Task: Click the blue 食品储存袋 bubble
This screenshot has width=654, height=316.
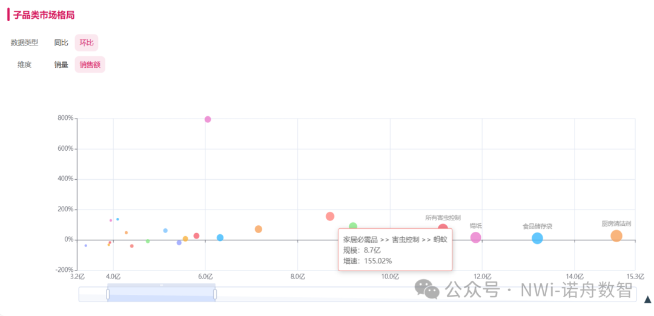Action: click(537, 239)
